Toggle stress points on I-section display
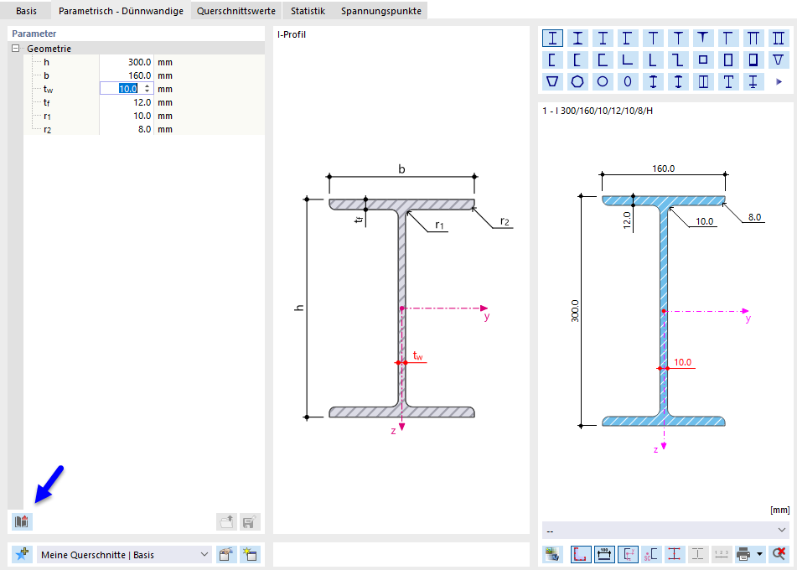Viewport: 797px width, 570px height. (x=675, y=554)
